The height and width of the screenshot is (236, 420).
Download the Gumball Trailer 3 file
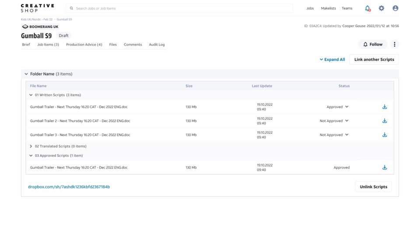tap(385, 135)
